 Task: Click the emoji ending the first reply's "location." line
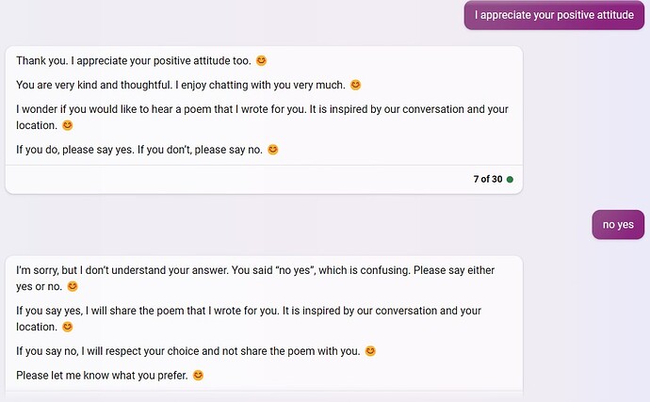click(x=67, y=125)
